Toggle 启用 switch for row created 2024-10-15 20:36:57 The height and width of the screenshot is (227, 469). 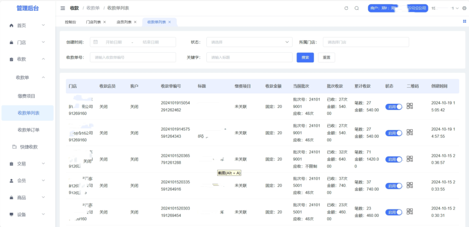pyautogui.click(x=394, y=159)
